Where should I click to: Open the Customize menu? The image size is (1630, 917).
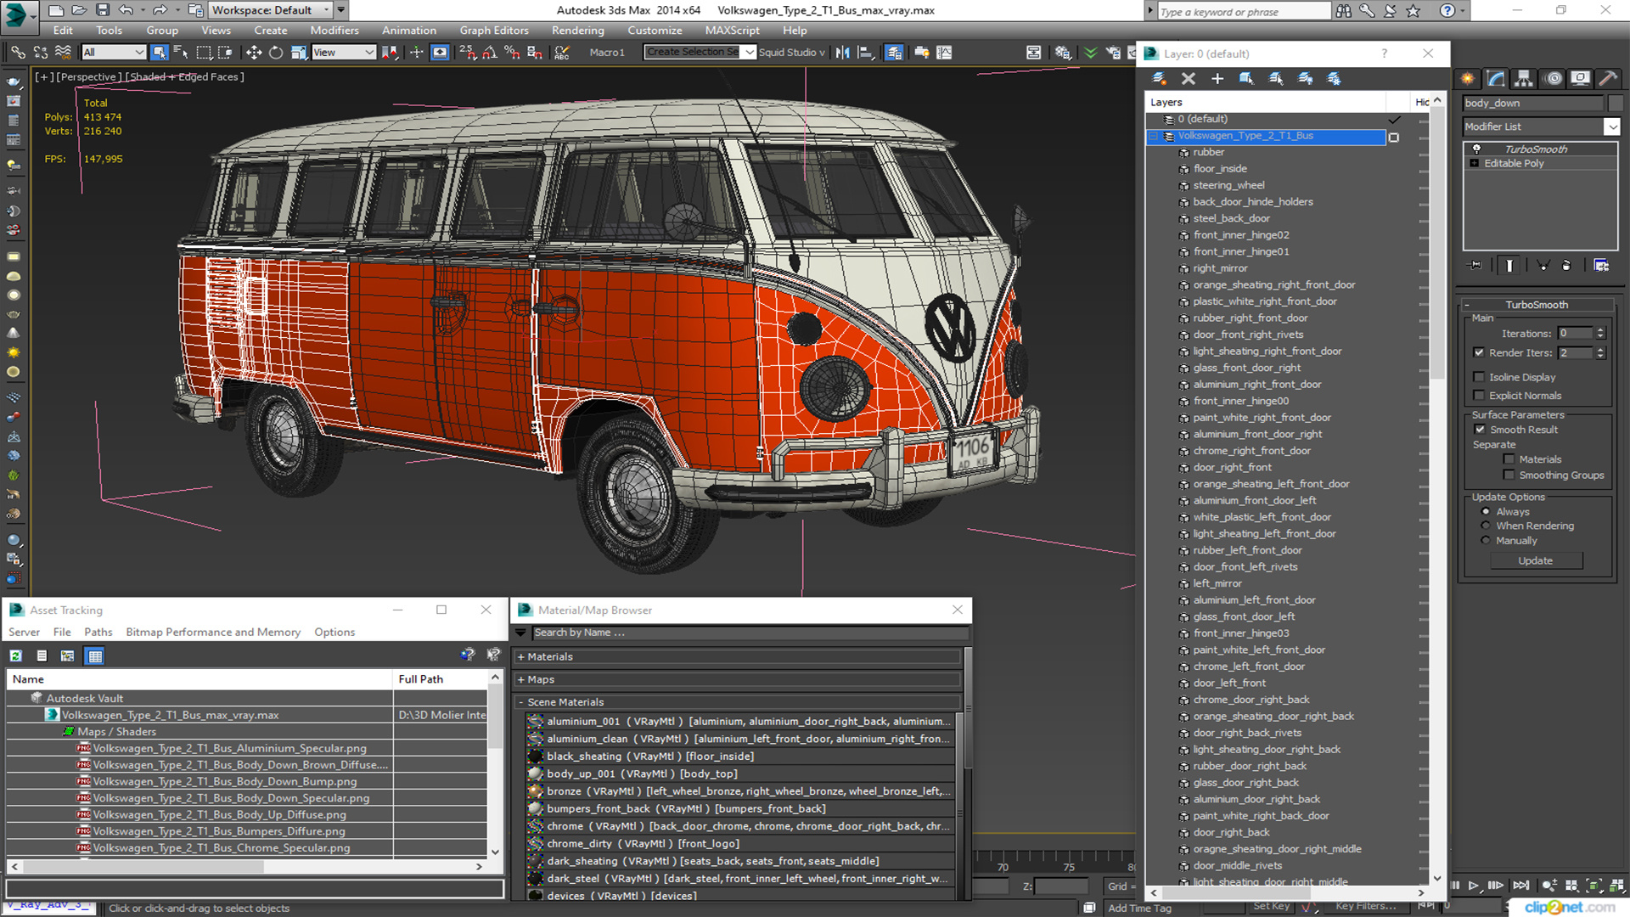[655, 31]
